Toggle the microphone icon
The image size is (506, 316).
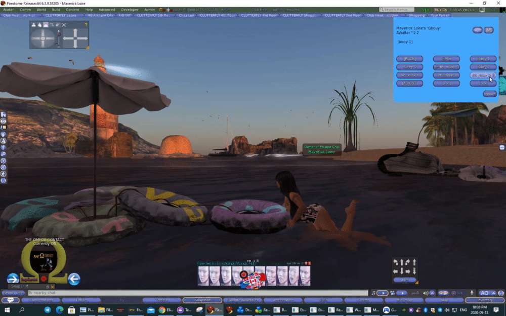point(472,293)
